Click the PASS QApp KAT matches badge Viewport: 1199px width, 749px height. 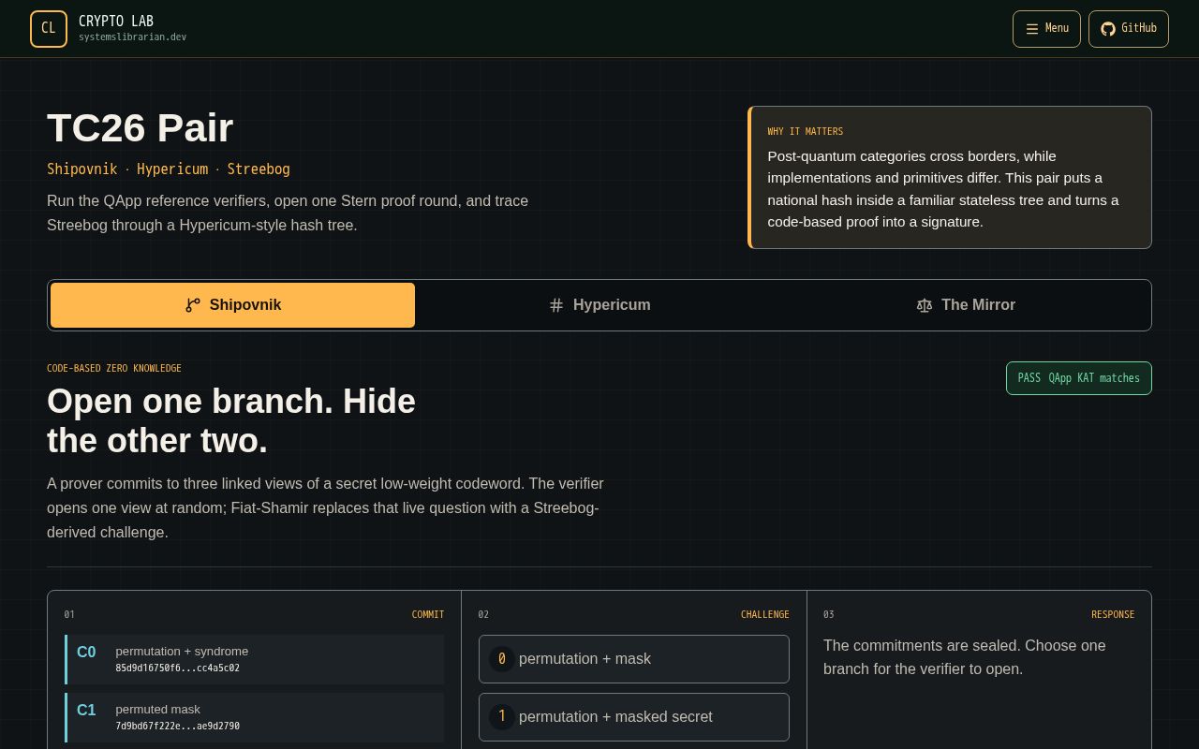click(1079, 378)
